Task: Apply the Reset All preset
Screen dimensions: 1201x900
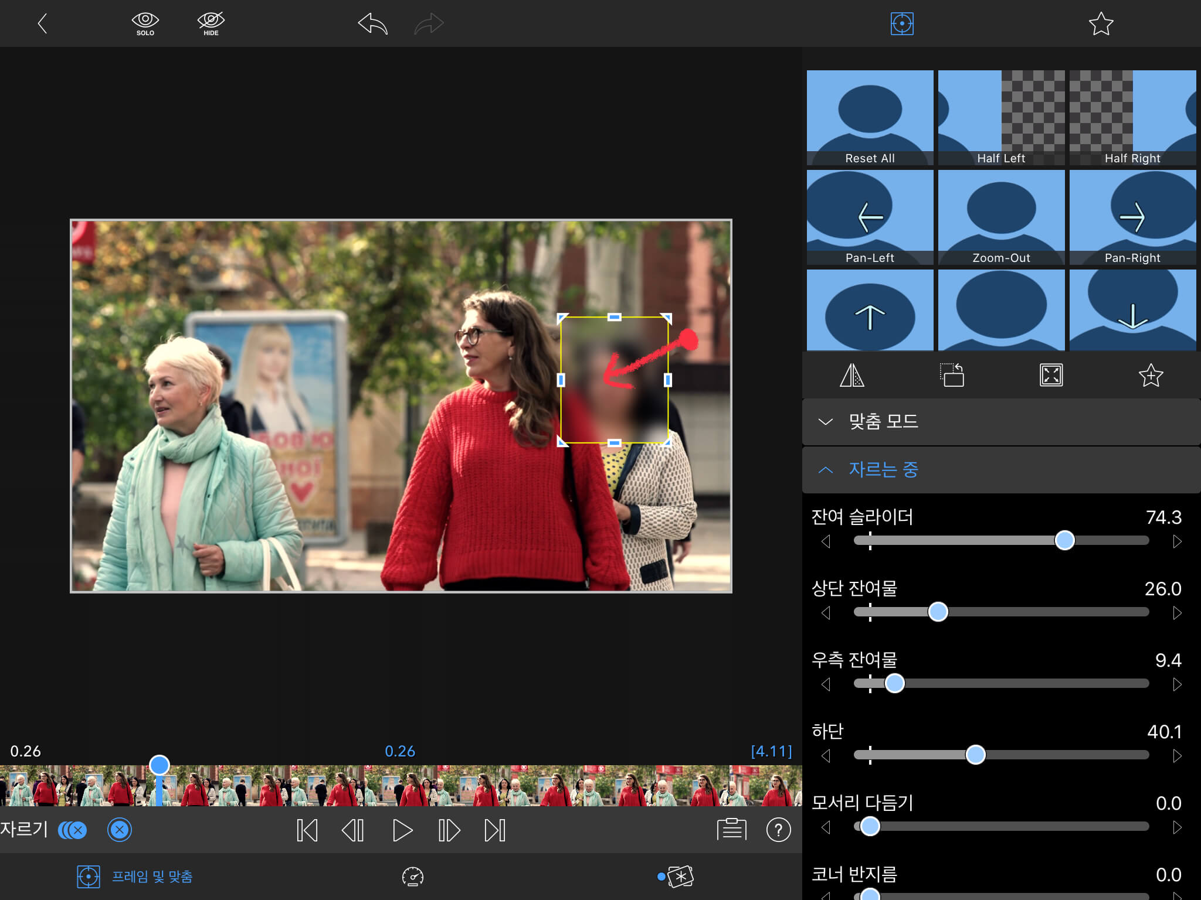Action: tap(870, 118)
